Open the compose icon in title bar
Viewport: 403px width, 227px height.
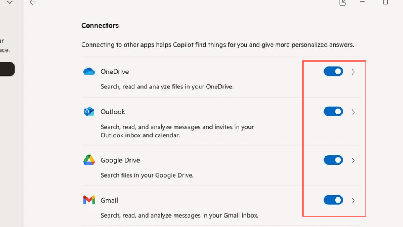(x=343, y=2)
